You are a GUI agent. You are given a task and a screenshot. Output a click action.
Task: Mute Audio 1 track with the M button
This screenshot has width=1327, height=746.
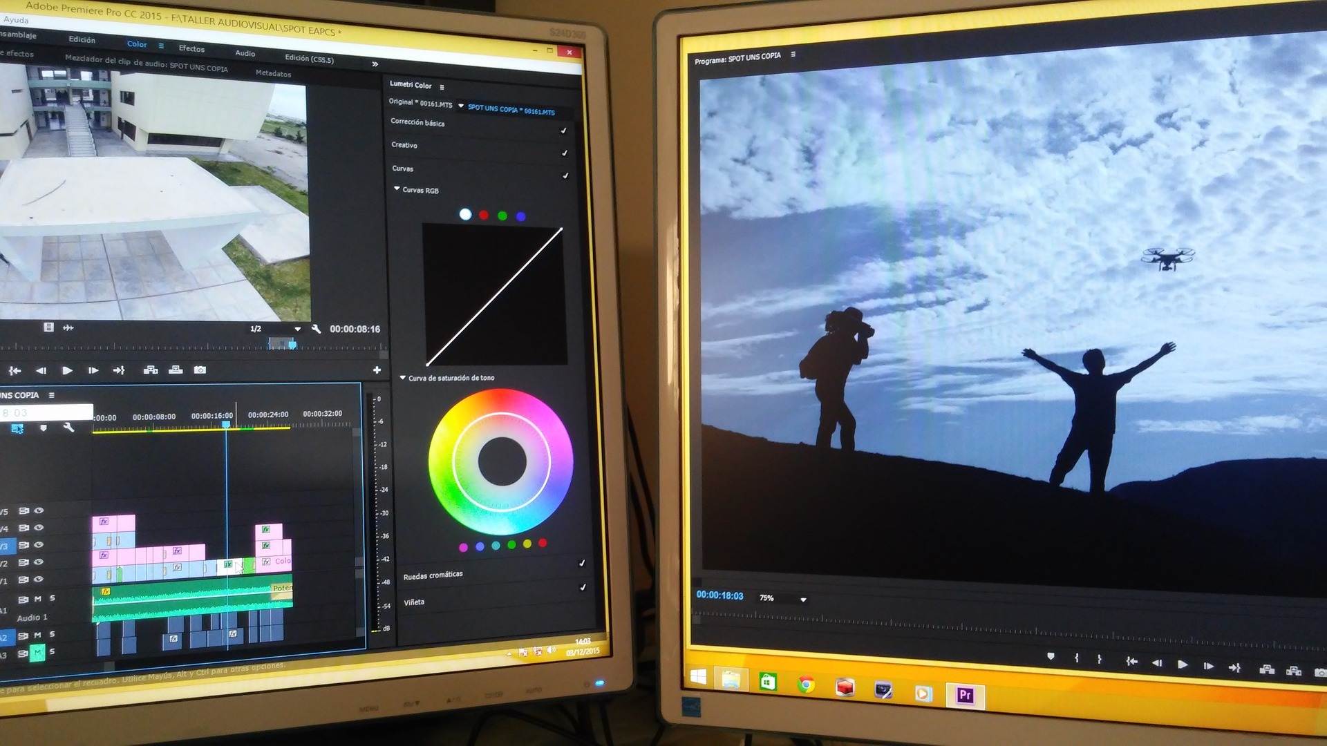pos(37,598)
